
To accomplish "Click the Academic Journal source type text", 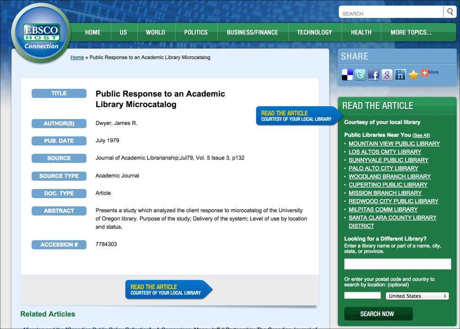I will [118, 176].
